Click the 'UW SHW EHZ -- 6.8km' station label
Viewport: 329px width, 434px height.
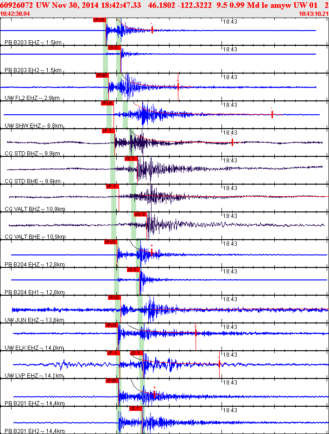click(34, 126)
